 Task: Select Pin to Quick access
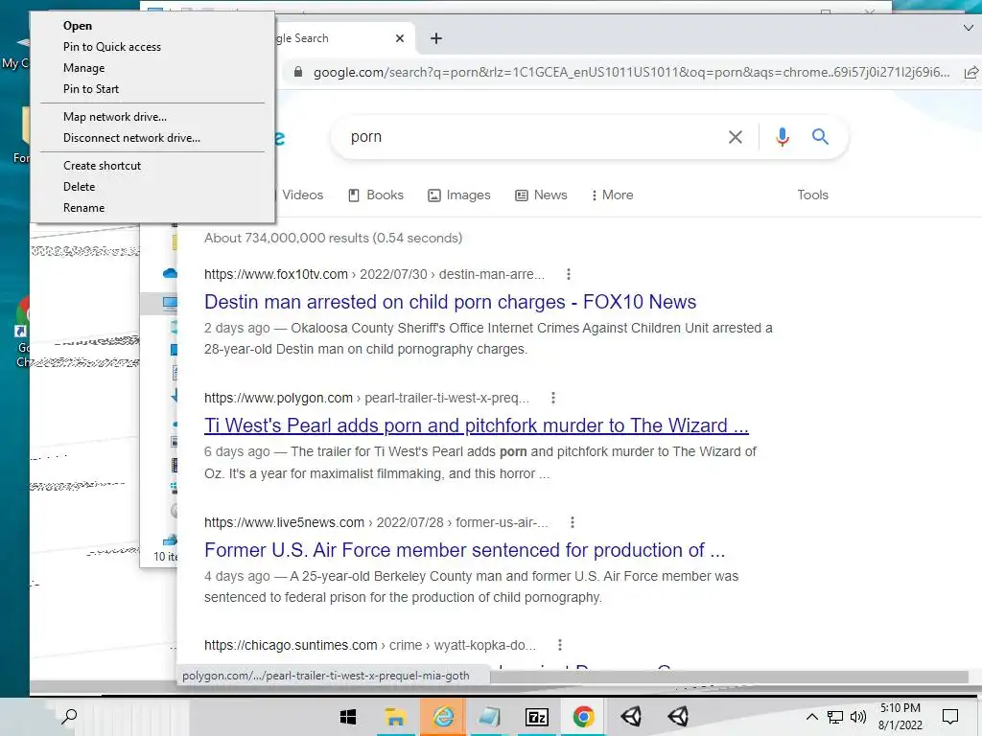click(x=112, y=47)
